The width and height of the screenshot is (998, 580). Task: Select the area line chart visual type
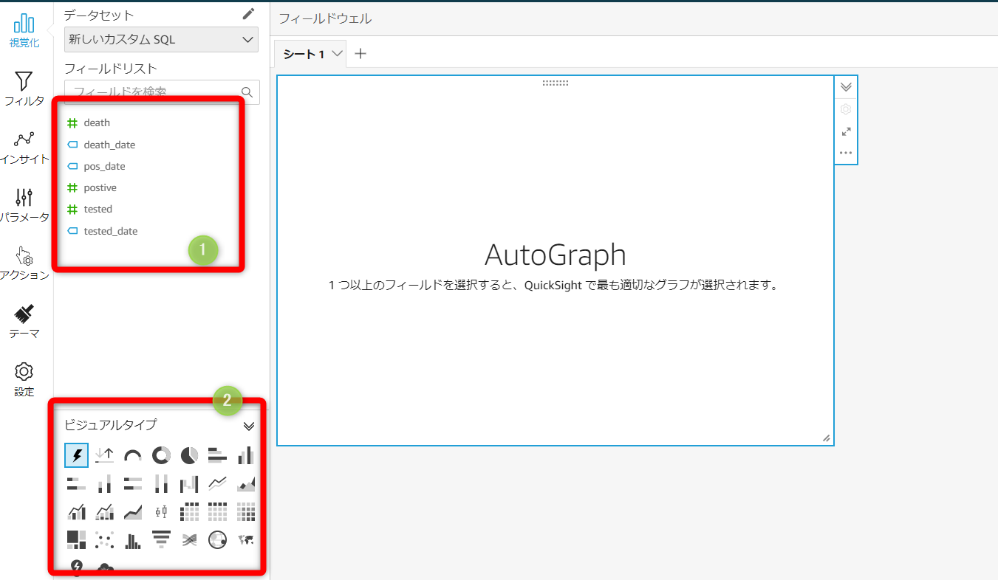coord(245,484)
